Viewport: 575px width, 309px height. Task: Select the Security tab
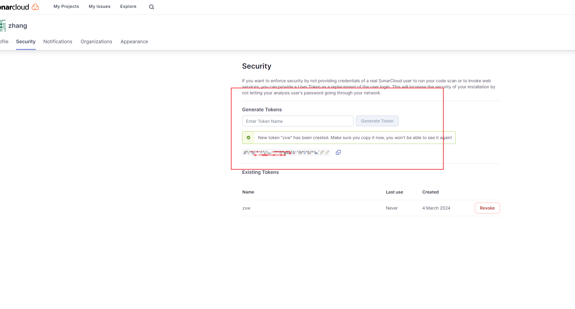[x=26, y=42]
